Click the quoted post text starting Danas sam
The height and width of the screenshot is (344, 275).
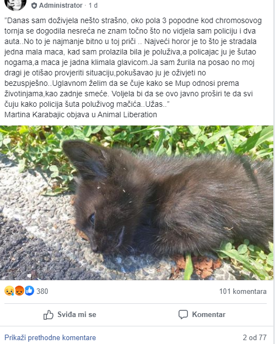(133, 62)
